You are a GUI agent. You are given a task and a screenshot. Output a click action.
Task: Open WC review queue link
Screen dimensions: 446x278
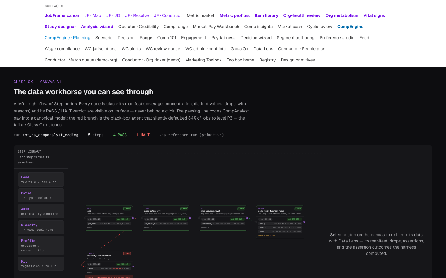[163, 49]
